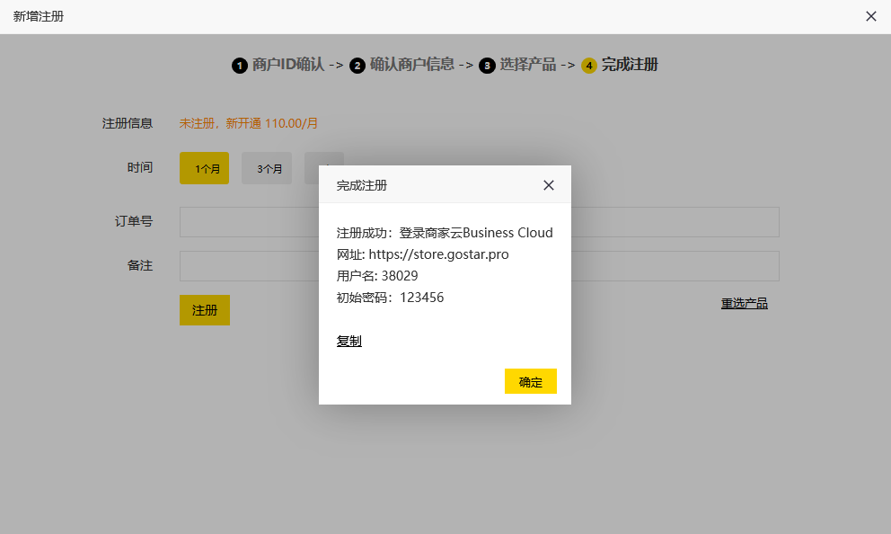Click the 注册信息 label

(x=128, y=123)
